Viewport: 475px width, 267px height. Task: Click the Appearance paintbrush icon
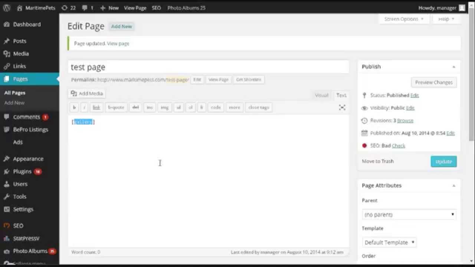[x=7, y=159]
